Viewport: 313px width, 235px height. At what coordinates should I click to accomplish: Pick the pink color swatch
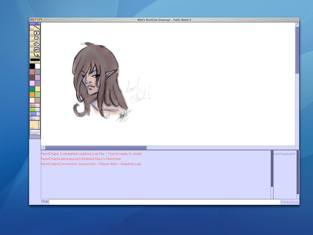click(32, 83)
